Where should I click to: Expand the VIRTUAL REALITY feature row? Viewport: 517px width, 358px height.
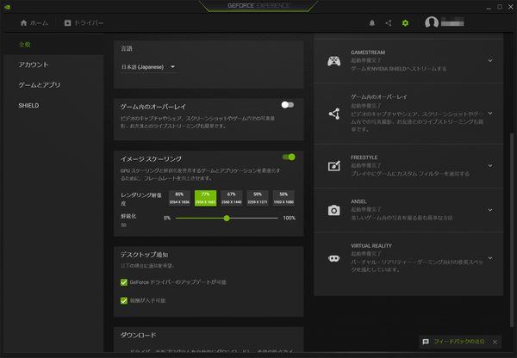[490, 258]
